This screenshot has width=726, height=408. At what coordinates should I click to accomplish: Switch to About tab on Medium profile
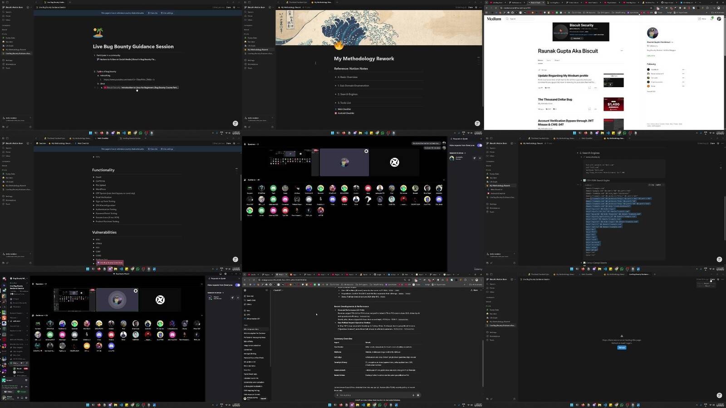point(557,60)
